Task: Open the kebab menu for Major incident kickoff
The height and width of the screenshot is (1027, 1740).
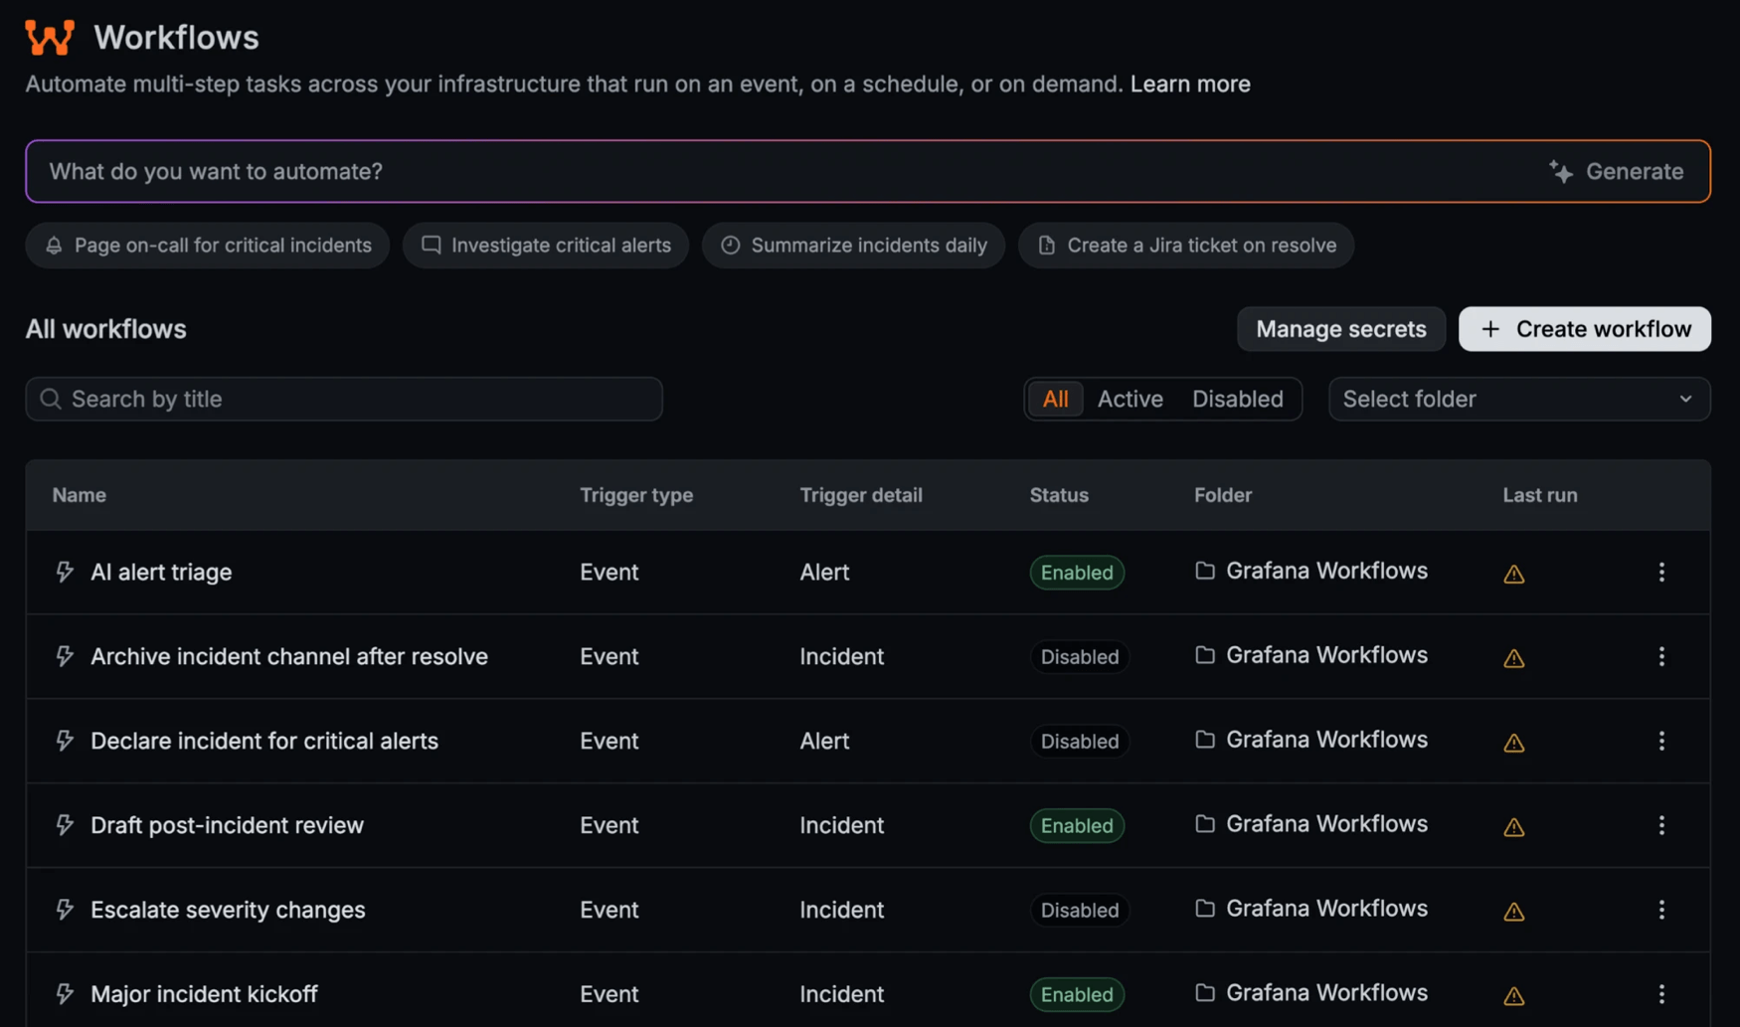Action: pyautogui.click(x=1661, y=994)
